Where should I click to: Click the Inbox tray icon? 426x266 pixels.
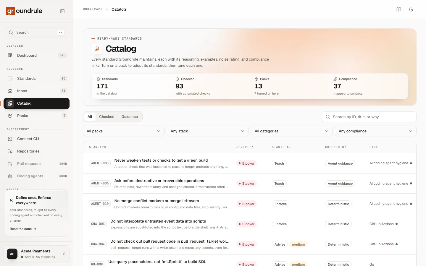pos(10,91)
